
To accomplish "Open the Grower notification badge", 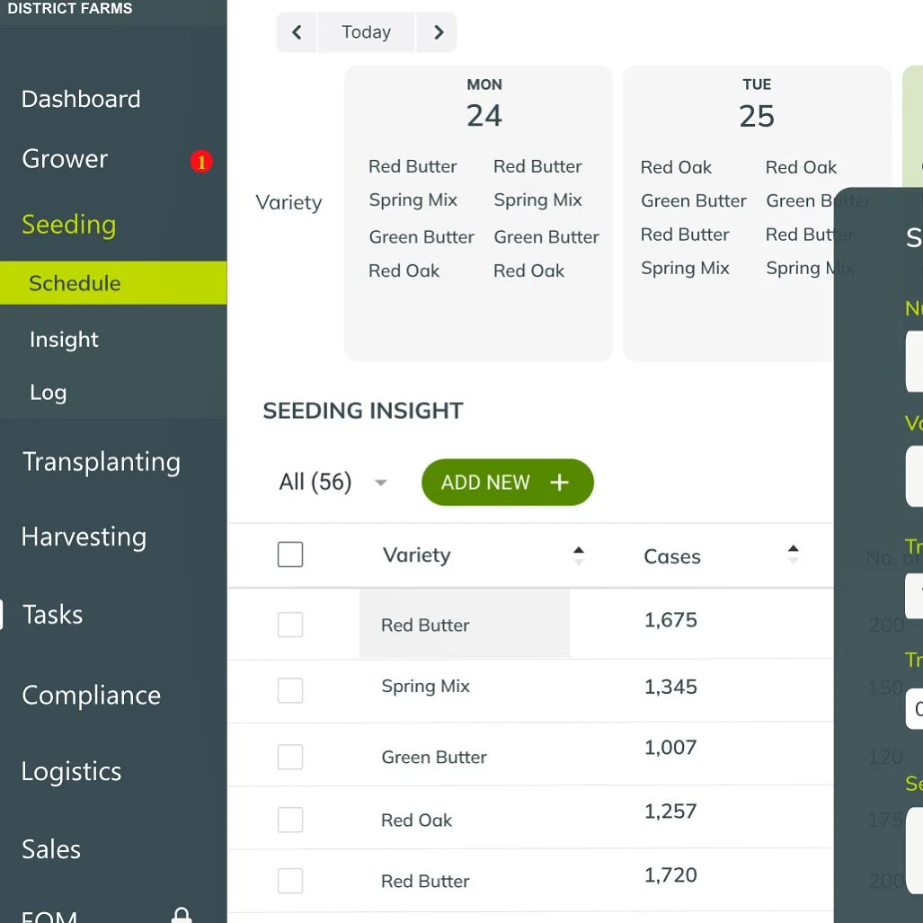I will tap(201, 161).
